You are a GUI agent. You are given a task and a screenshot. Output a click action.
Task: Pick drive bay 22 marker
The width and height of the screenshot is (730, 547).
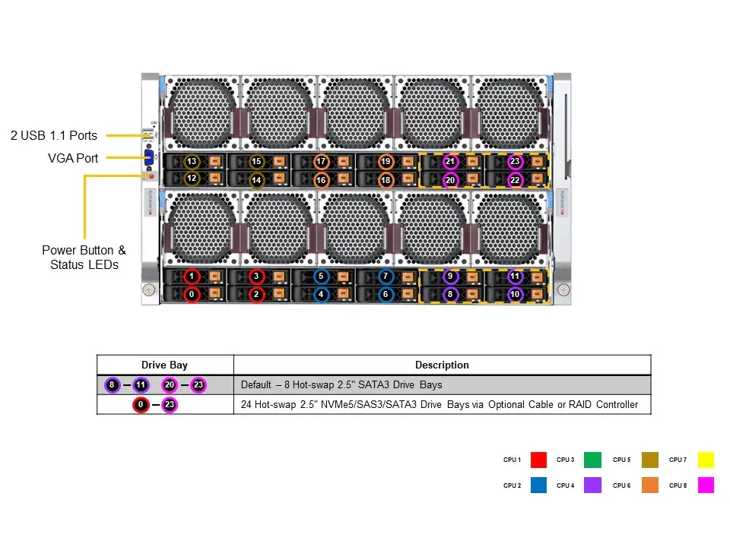coord(515,180)
